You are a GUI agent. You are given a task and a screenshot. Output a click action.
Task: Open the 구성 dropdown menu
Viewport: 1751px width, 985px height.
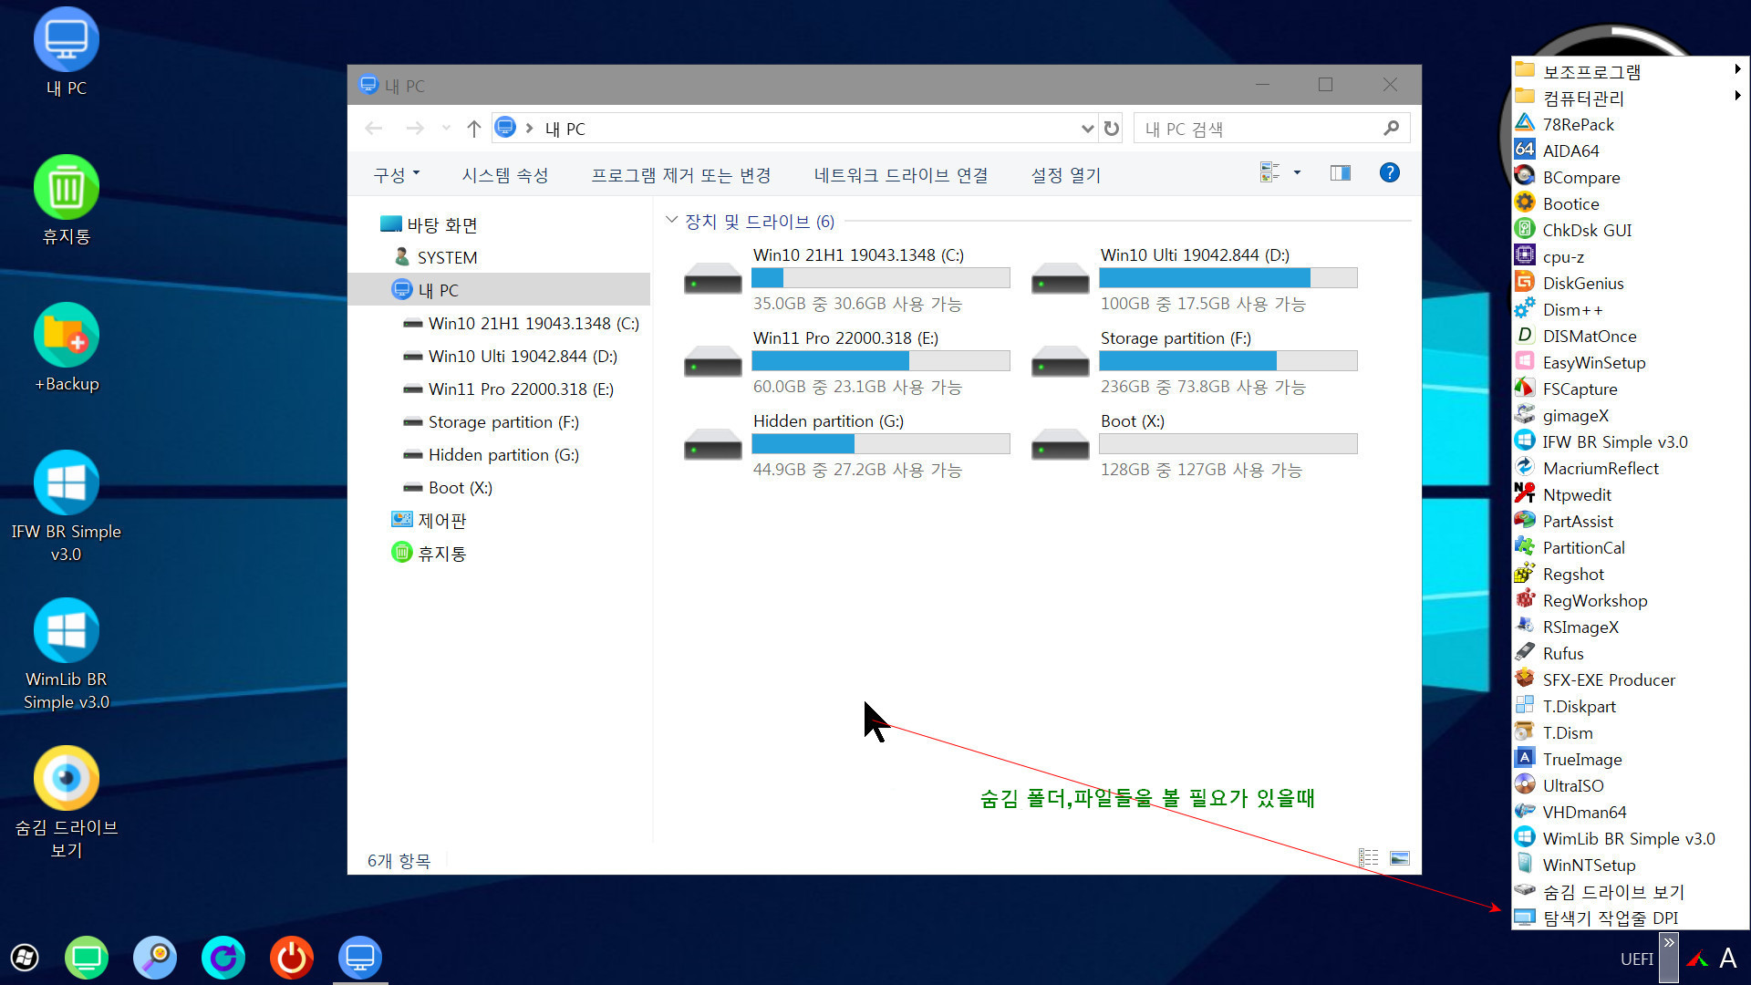397,174
